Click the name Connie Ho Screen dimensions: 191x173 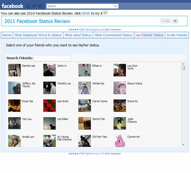(133, 137)
